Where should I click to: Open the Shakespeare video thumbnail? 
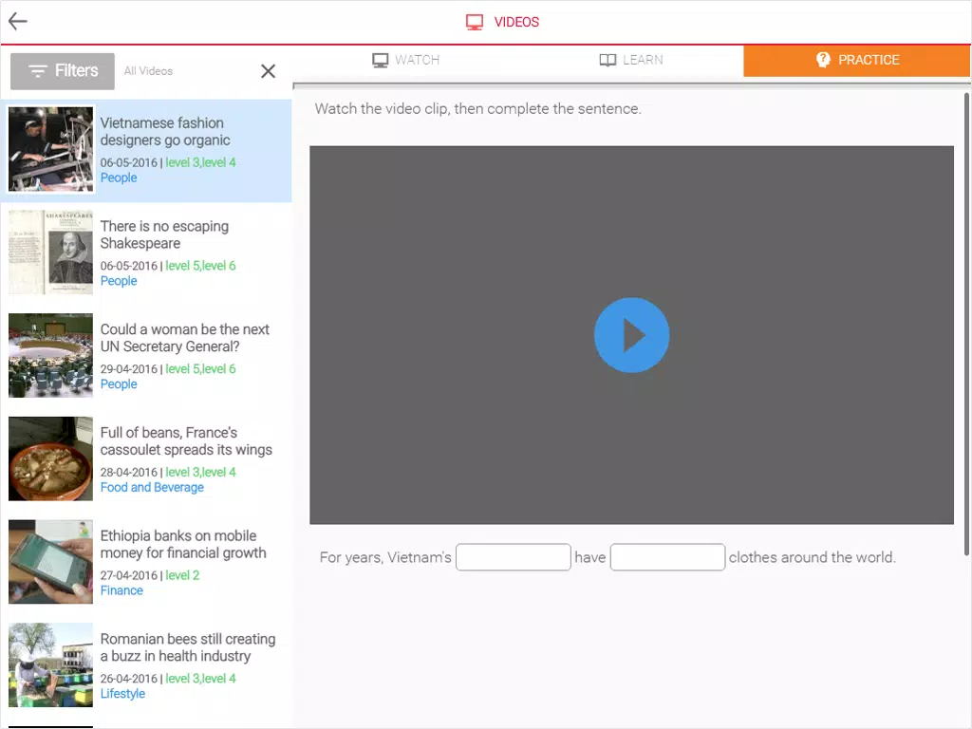coord(51,252)
